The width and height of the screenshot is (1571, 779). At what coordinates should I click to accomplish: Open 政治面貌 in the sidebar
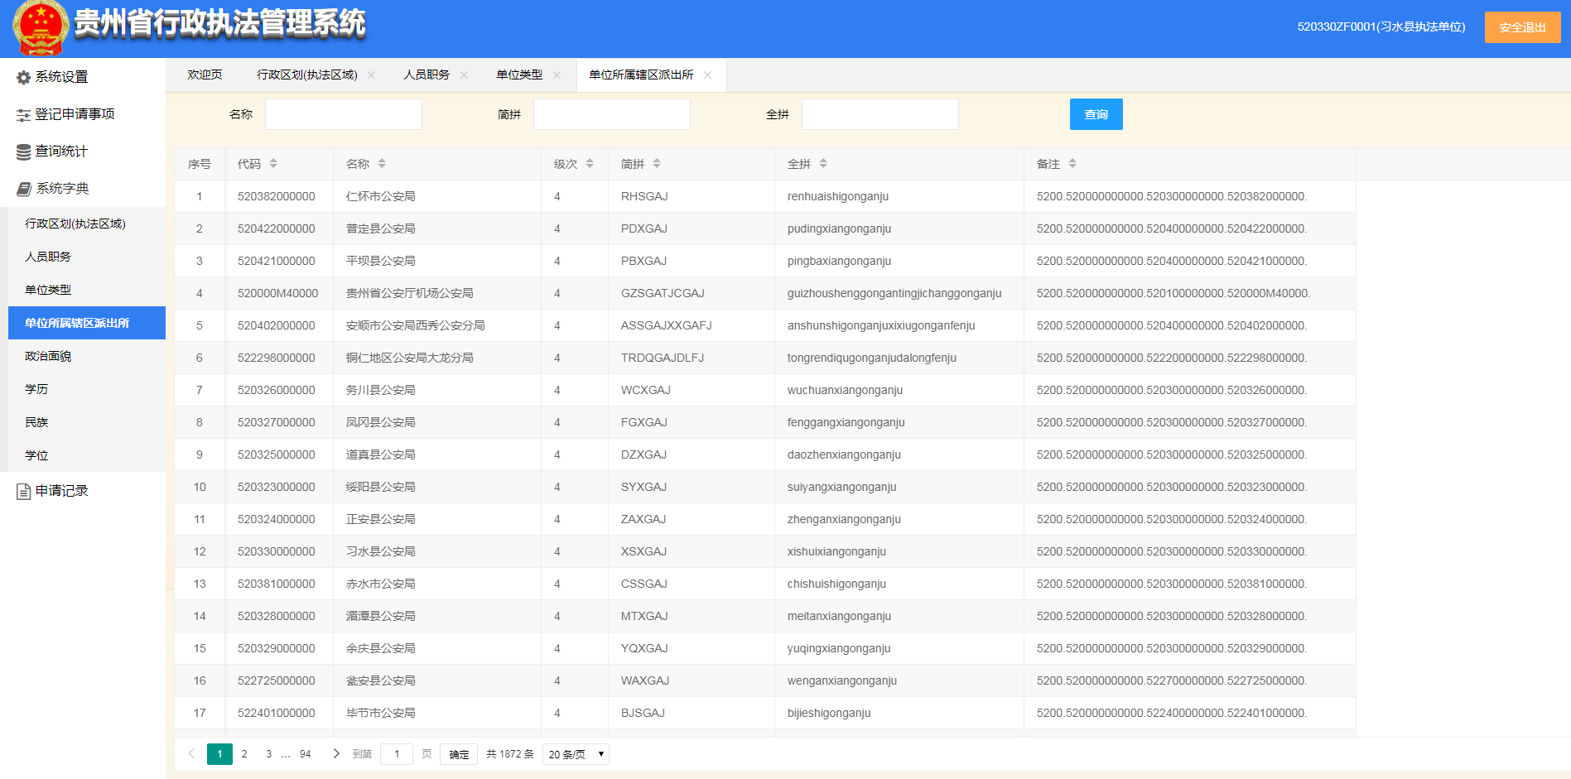[x=87, y=356]
